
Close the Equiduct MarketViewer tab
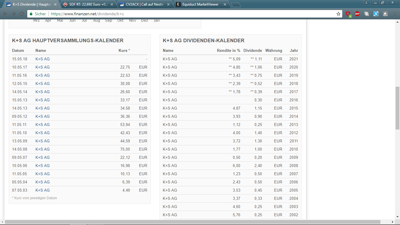click(x=225, y=4)
